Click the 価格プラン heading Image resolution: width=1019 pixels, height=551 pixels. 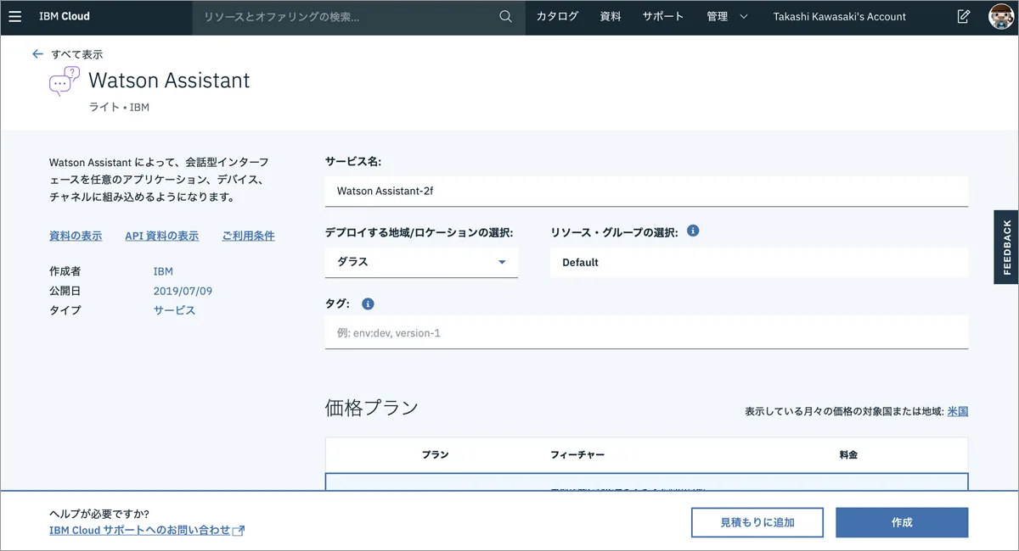tap(372, 408)
